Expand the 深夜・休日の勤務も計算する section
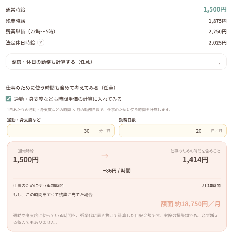This screenshot has width=233, height=236. tap(116, 62)
